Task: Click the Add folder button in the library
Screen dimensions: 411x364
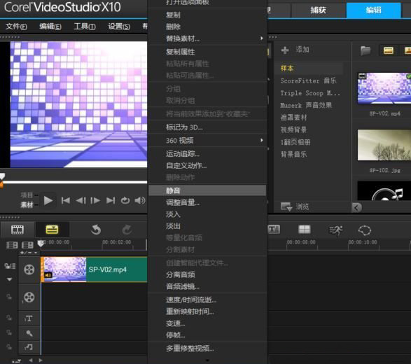Action: tap(295, 50)
